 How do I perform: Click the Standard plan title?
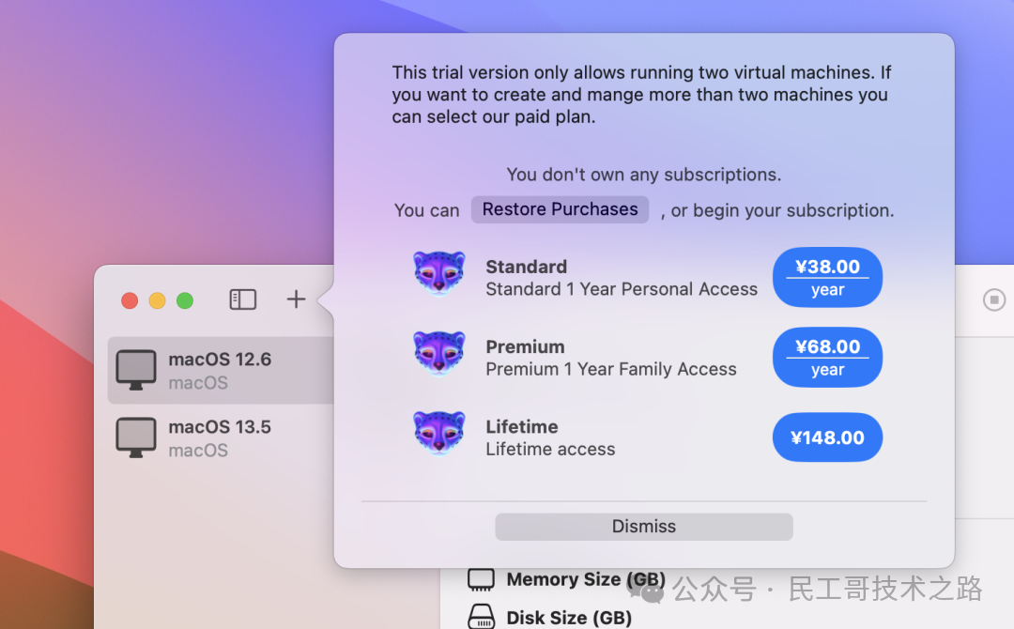527,267
